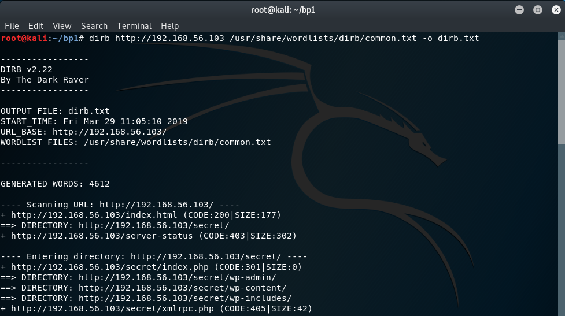The width and height of the screenshot is (565, 316).
Task: Click the xmlrpc.php result line
Action: (x=156, y=309)
